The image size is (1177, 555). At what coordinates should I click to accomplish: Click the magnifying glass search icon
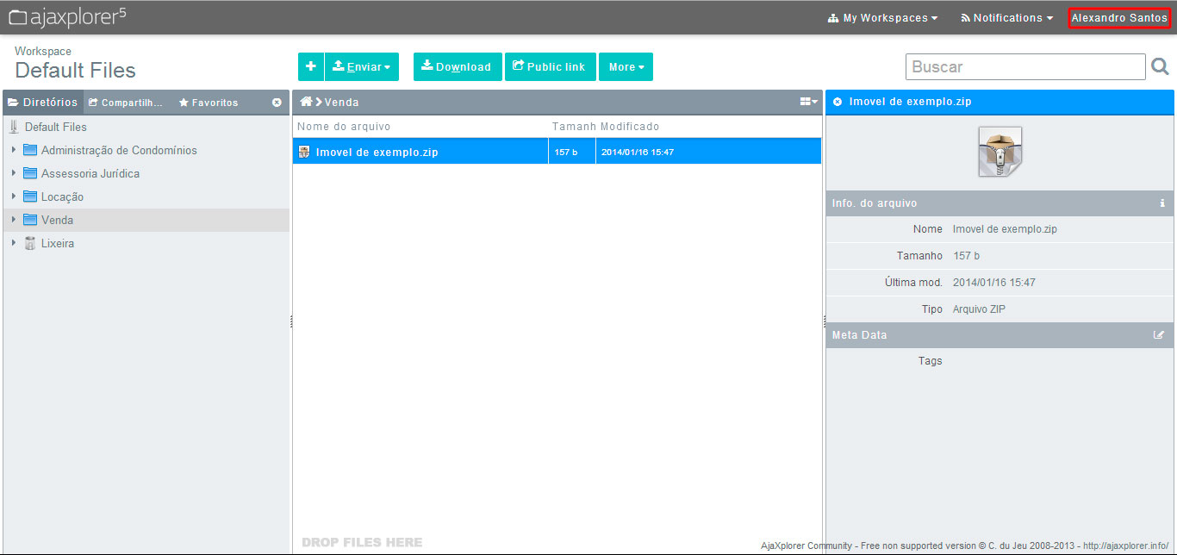(1160, 66)
